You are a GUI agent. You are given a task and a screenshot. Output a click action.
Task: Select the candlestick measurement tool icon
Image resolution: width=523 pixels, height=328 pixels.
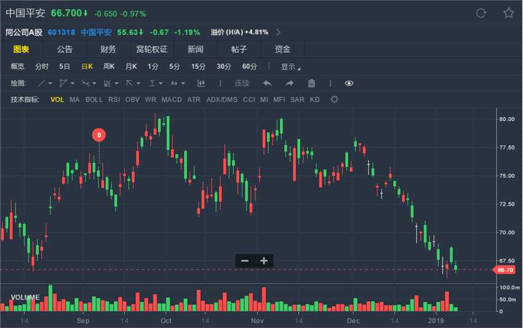click(x=201, y=83)
